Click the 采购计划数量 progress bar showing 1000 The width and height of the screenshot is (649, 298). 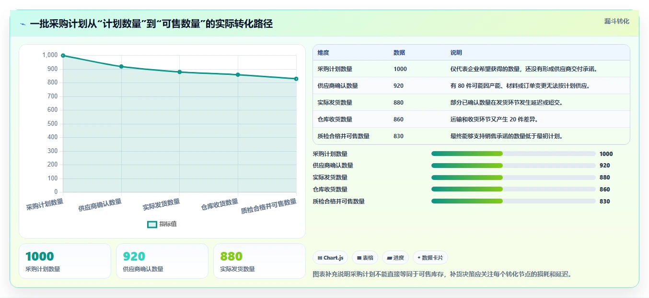click(513, 154)
